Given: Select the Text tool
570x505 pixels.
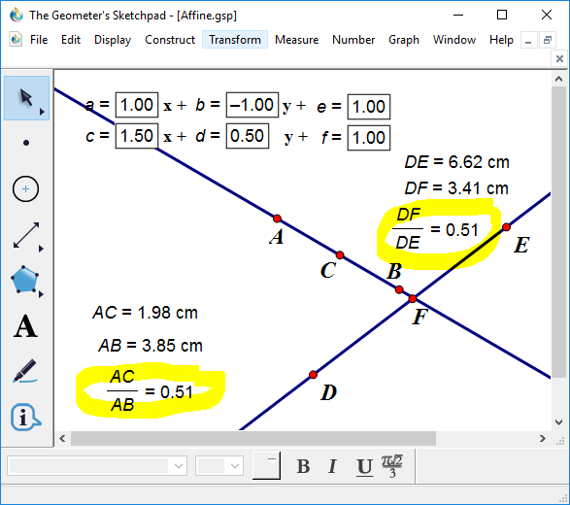Looking at the screenshot, I should tap(25, 326).
